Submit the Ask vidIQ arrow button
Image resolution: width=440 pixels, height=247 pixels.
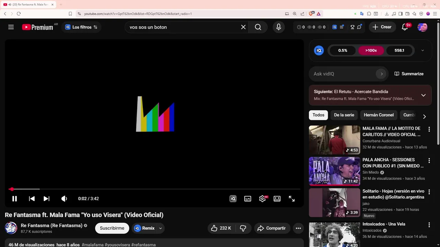(x=381, y=74)
